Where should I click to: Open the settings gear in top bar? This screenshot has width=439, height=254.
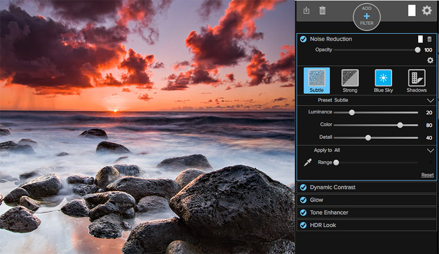426,10
